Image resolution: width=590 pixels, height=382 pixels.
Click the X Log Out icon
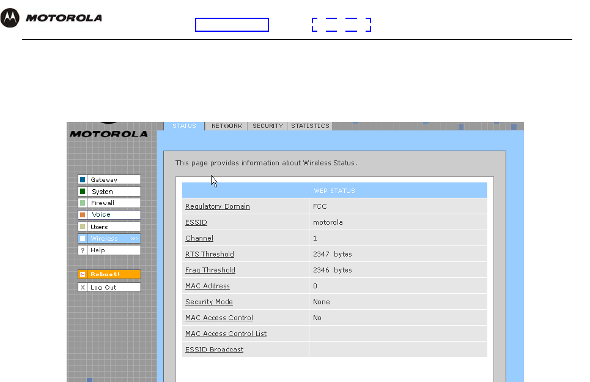coord(83,287)
